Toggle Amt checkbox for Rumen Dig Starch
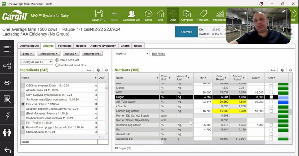The image size is (299, 156). (x=271, y=111)
